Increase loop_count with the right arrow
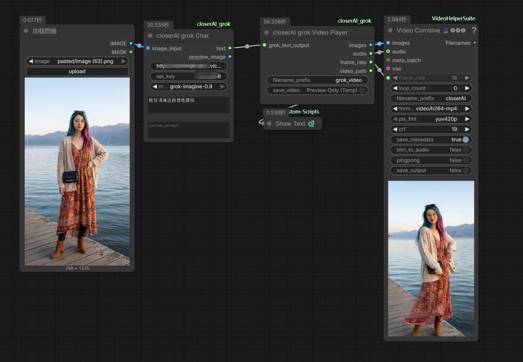Screen dimensions: 523x362 (x=467, y=89)
